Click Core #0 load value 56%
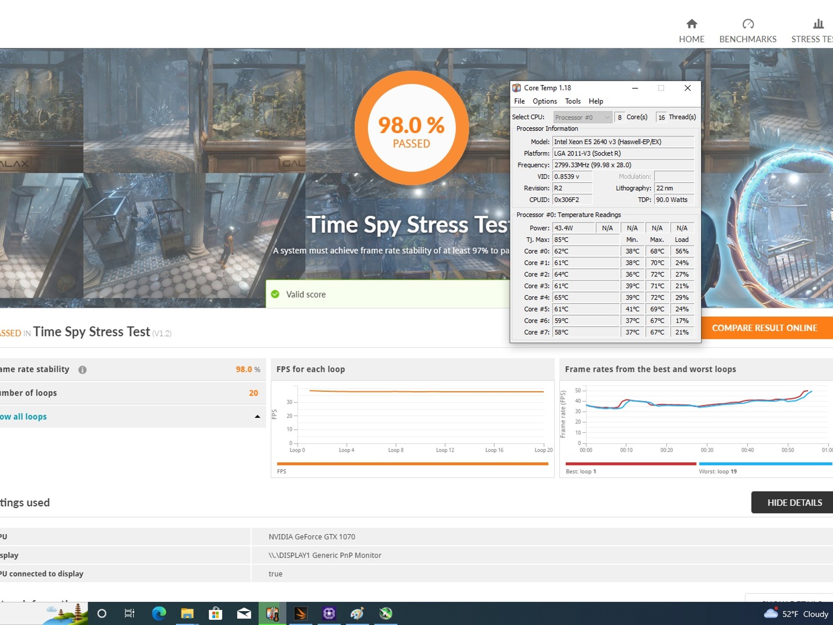Screen dimensions: 833x625 (682, 251)
